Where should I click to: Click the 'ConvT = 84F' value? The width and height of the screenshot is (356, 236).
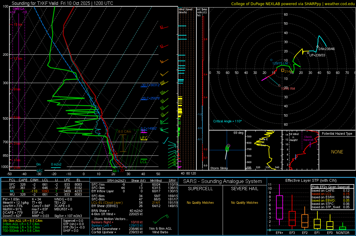[41, 206]
